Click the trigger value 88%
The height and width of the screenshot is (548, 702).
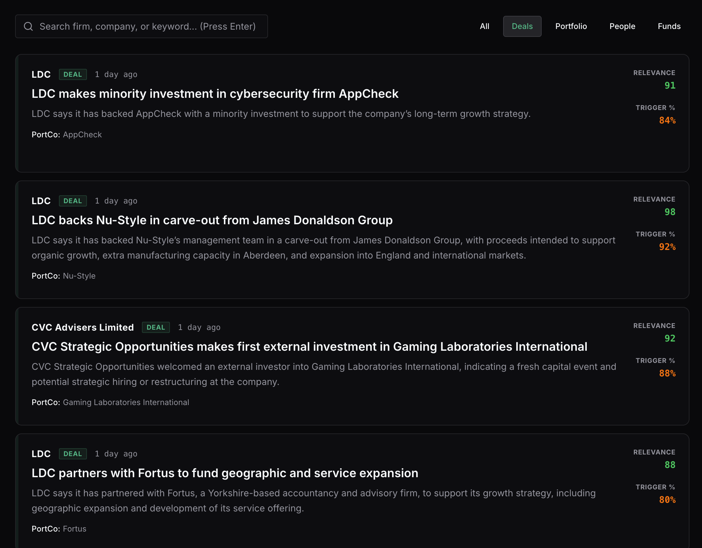(667, 373)
